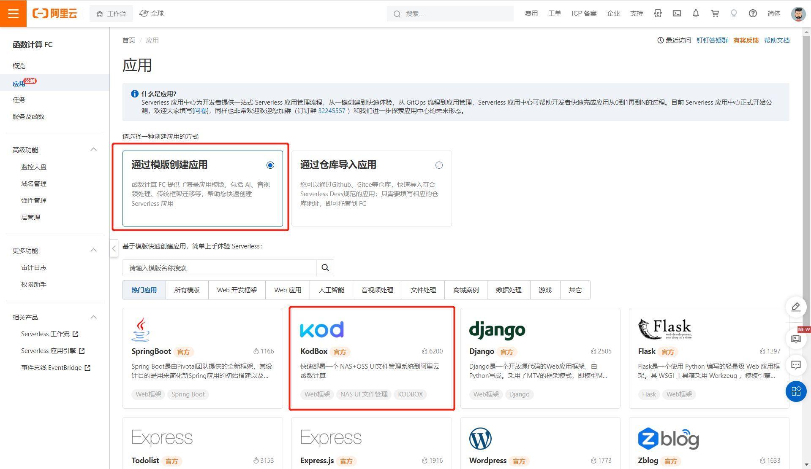Image resolution: width=811 pixels, height=469 pixels.
Task: Click the Flask logo
Action: tap(665, 329)
